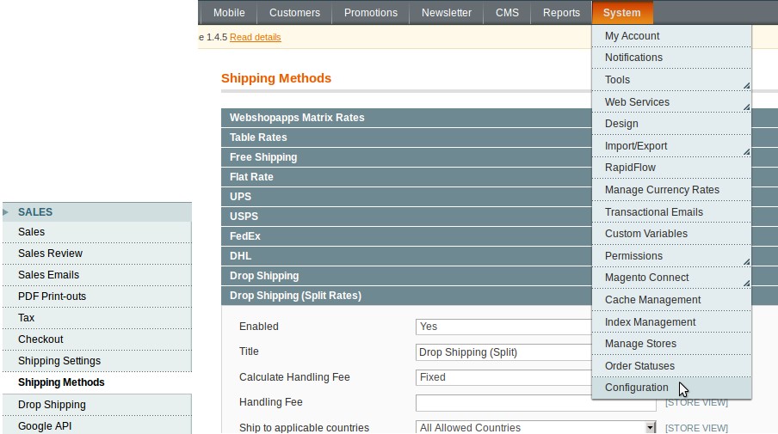This screenshot has width=778, height=434.
Task: Expand the Import/Export submenu arrow
Action: pos(746,151)
